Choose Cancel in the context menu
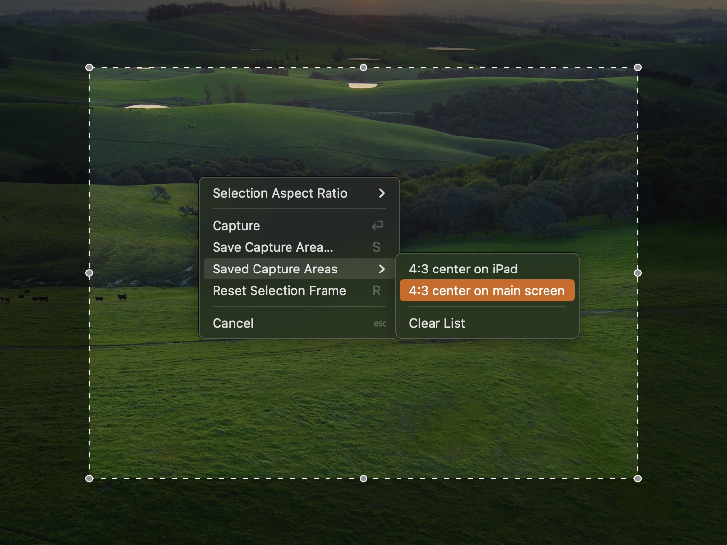Image resolution: width=727 pixels, height=545 pixels. 299,323
